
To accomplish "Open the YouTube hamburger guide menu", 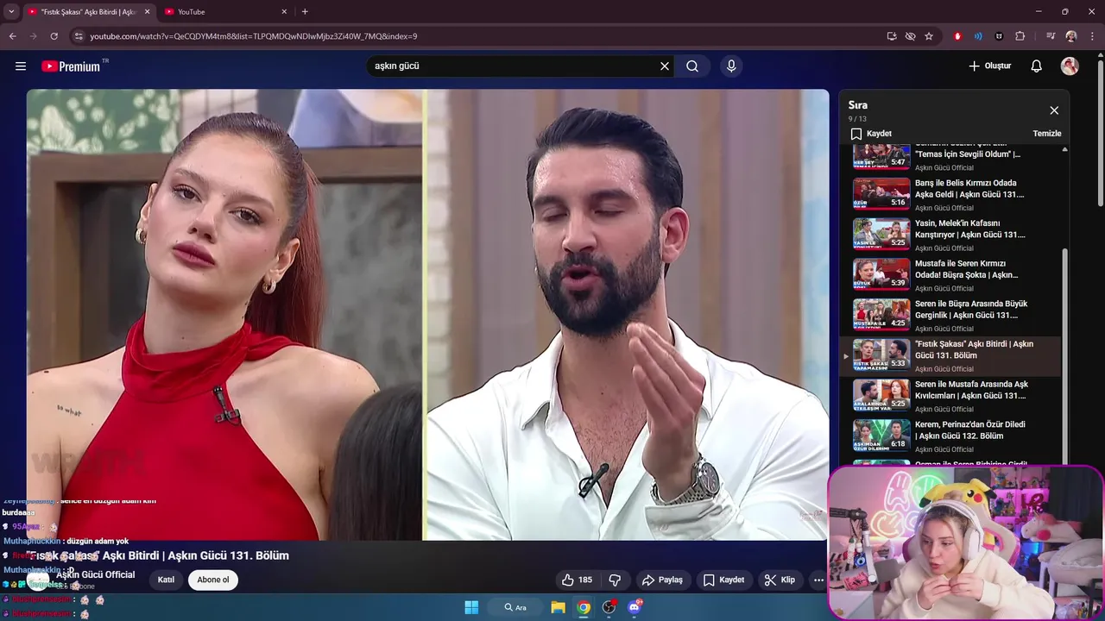I will (x=21, y=66).
